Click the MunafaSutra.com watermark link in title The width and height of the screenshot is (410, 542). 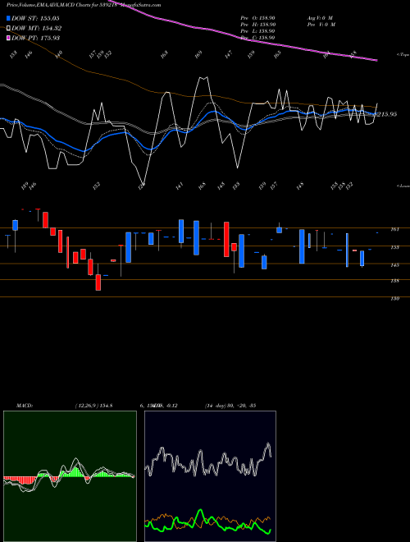[142, 5]
